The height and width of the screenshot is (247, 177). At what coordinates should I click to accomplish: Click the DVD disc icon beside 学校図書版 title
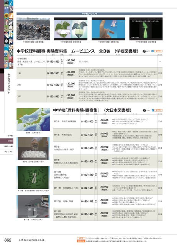[144, 51]
